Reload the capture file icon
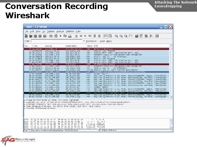The width and height of the screenshot is (197, 147). tap(65, 36)
